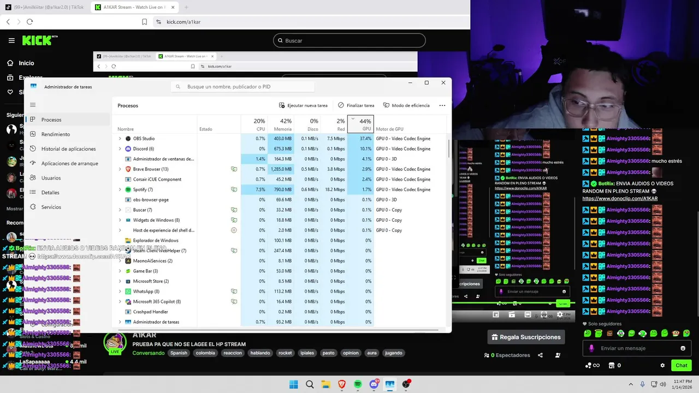The height and width of the screenshot is (393, 699).
Task: Open Task Manager more options ellipsis
Action: [x=442, y=105]
